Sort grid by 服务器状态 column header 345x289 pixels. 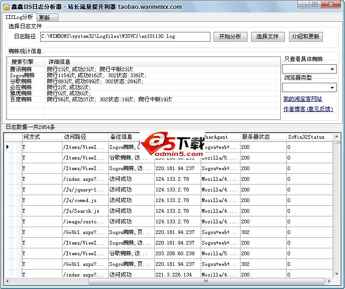(263, 137)
